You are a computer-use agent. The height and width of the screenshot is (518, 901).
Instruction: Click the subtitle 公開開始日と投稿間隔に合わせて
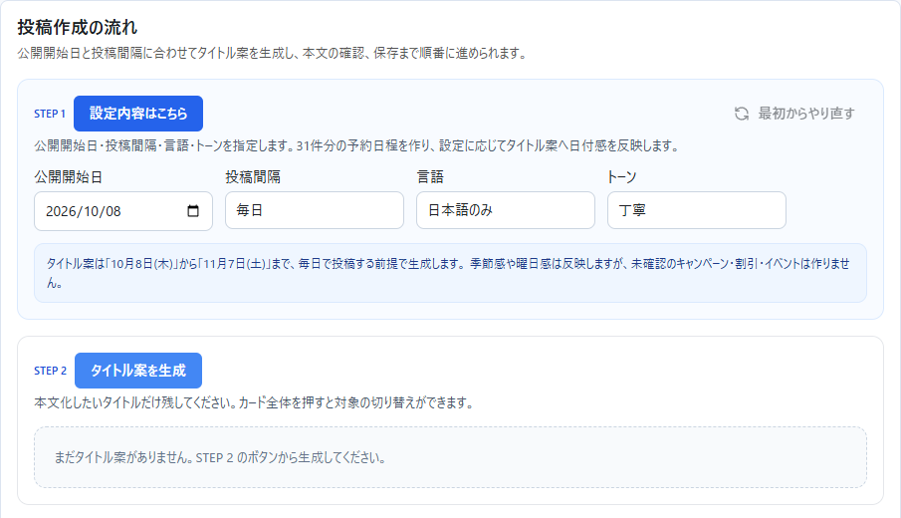272,54
